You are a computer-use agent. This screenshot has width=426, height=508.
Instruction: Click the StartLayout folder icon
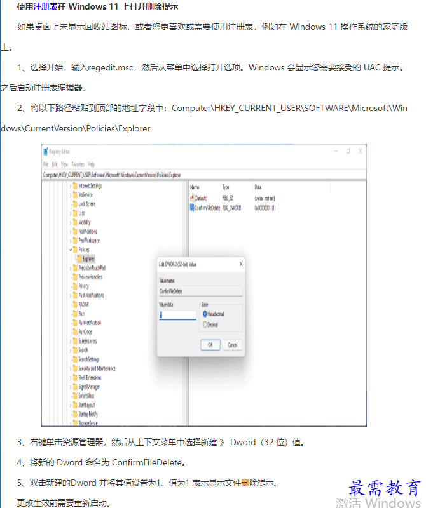click(x=75, y=405)
